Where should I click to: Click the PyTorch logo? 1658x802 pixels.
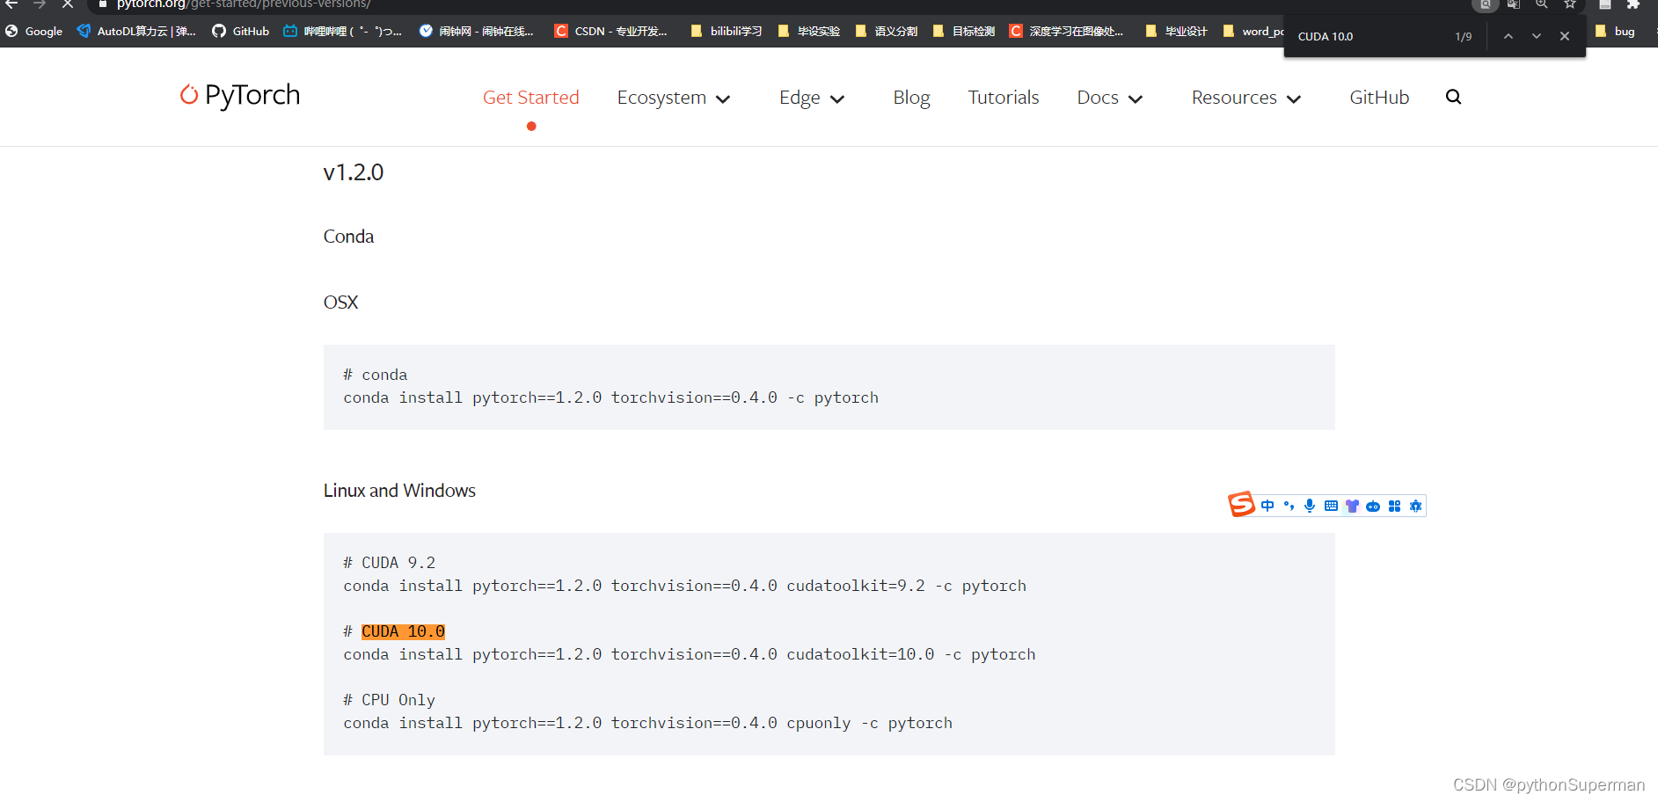coord(239,95)
